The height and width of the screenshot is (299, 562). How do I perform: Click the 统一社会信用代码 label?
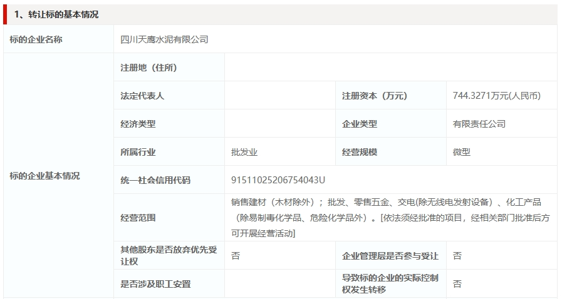[155, 180]
